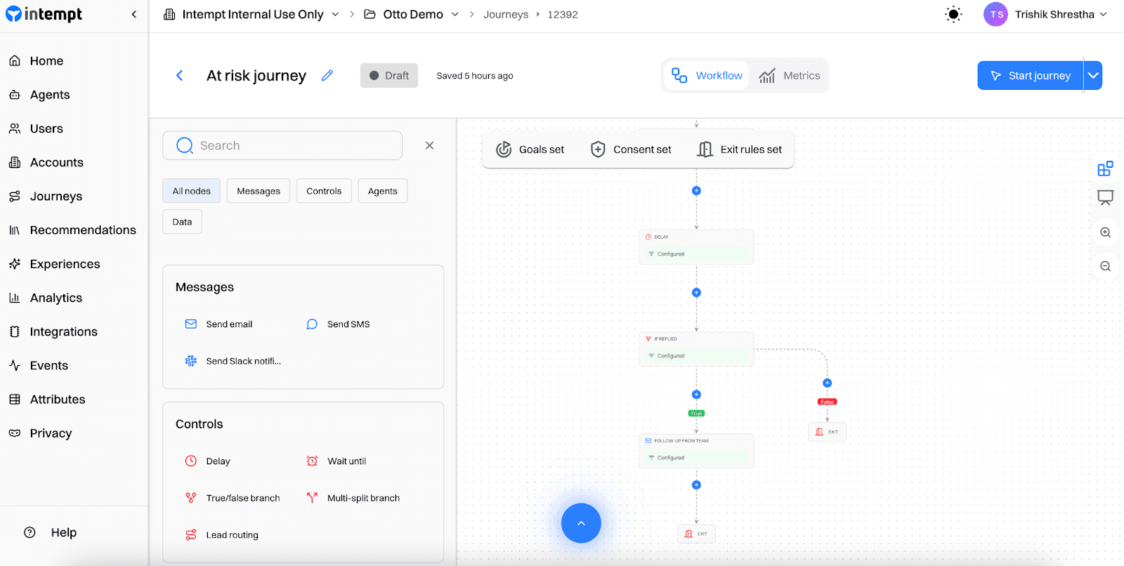Zoom out on the canvas
Image resolution: width=1124 pixels, height=566 pixels.
point(1105,267)
